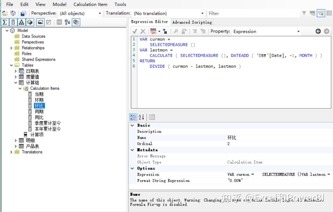Open DAX Formatter options dropdown arrow
Viewport: 333px width, 212px height.
click(159, 31)
